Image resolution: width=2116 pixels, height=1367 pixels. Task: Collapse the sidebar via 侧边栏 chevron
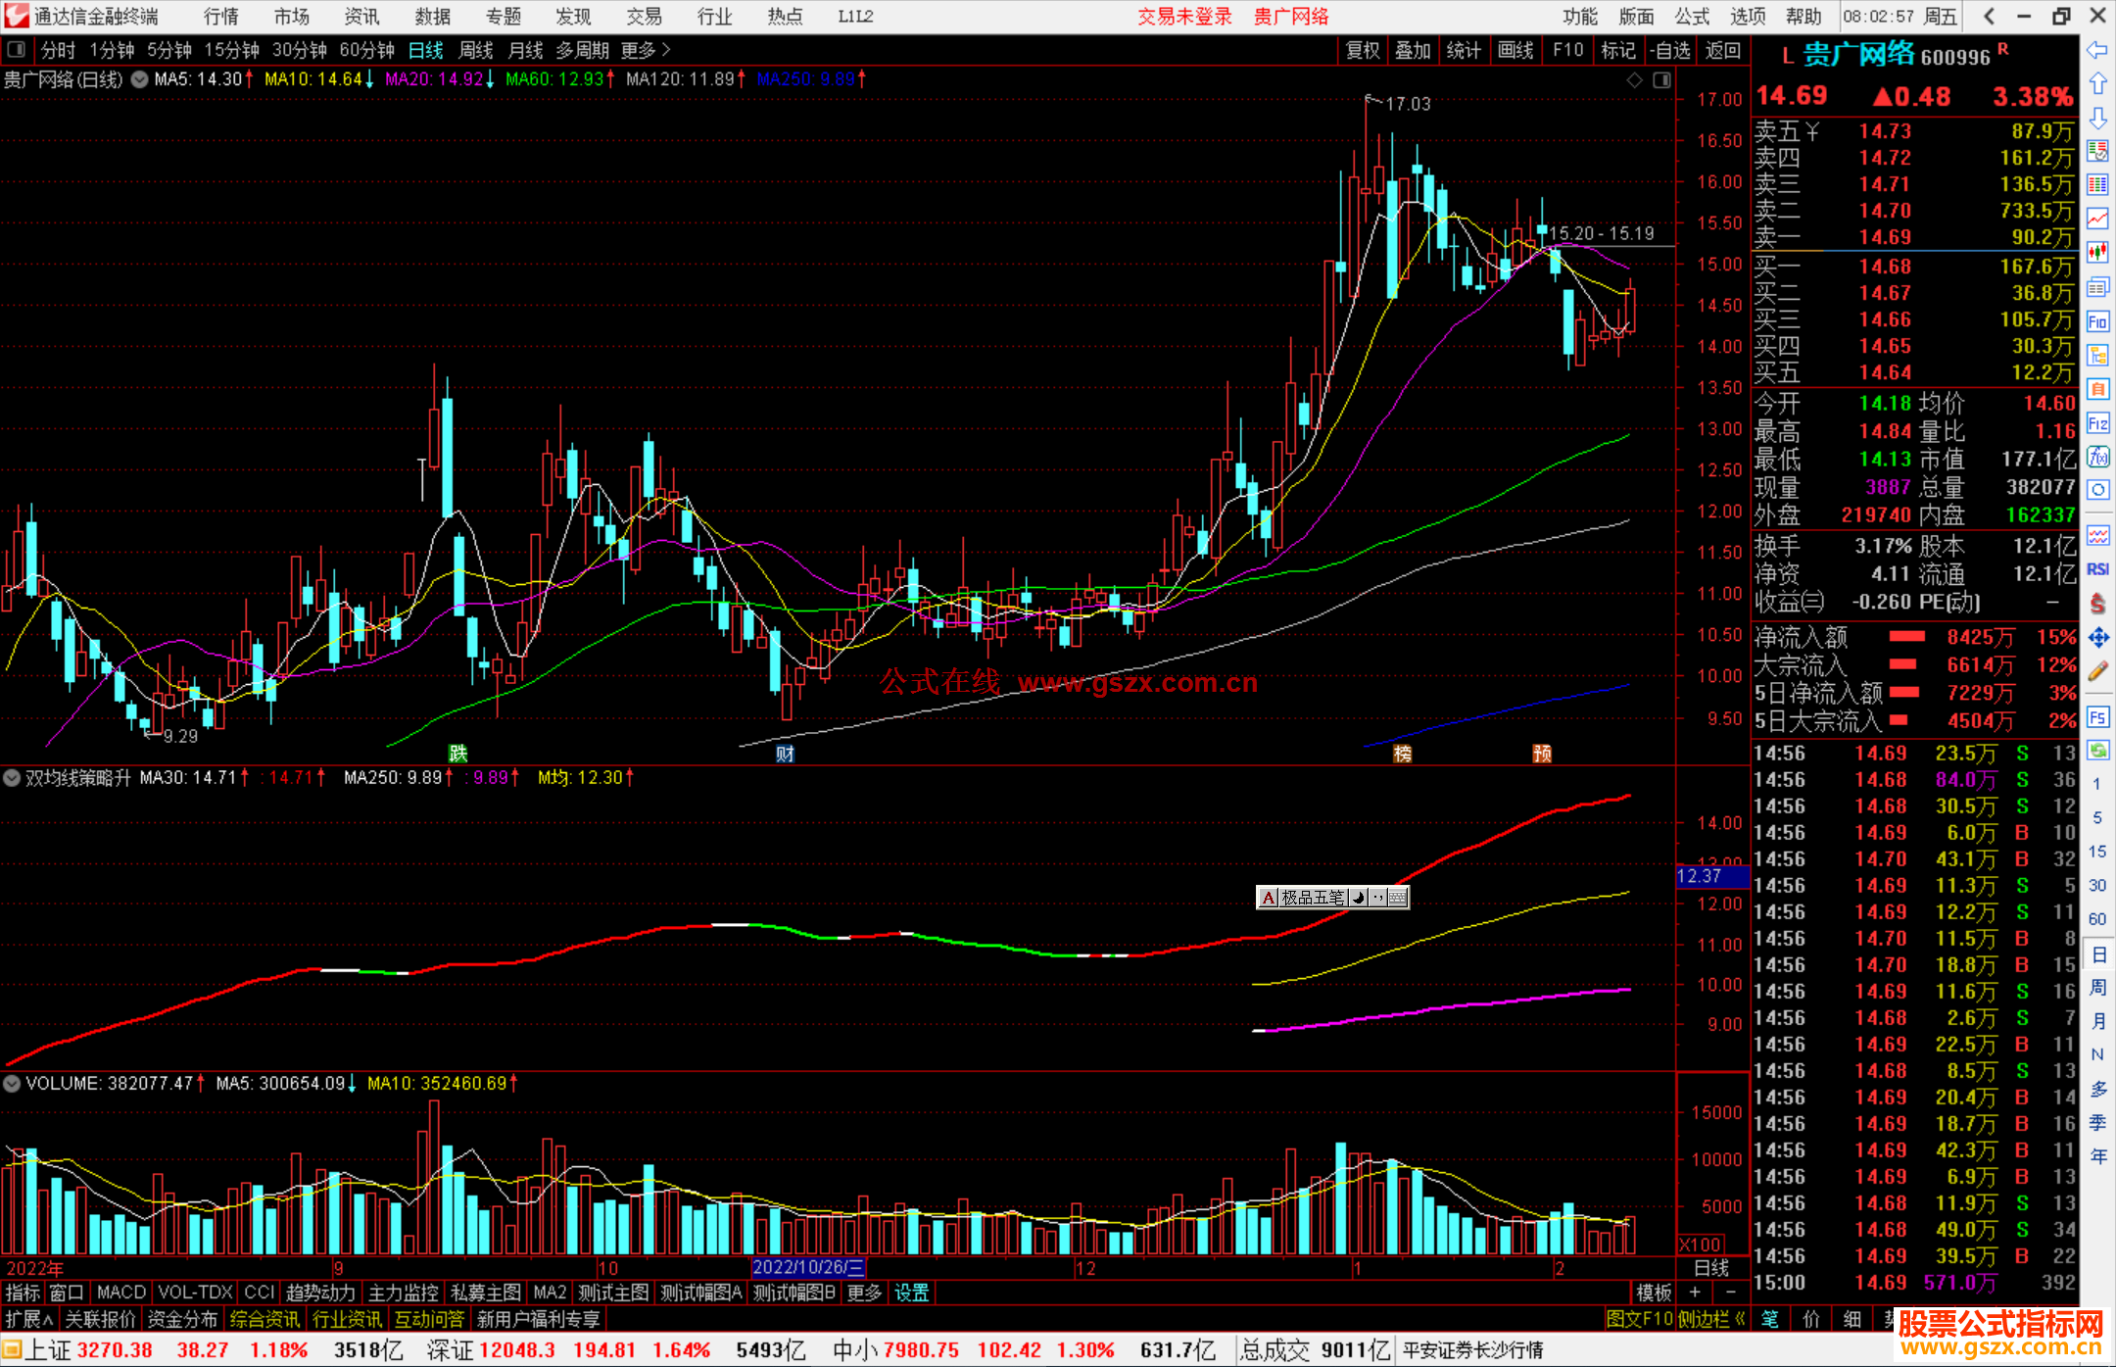pyautogui.click(x=1741, y=1319)
